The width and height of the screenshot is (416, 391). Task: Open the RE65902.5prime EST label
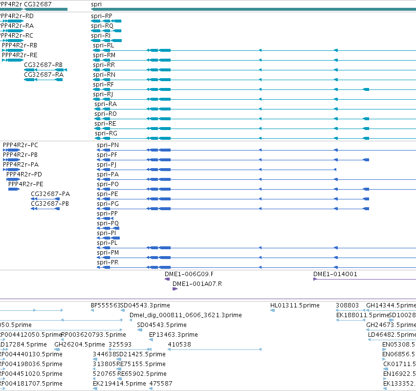click(x=142, y=374)
